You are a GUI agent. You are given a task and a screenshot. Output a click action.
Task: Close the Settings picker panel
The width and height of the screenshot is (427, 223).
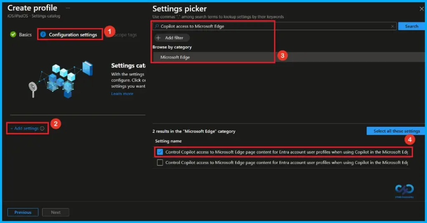click(x=422, y=9)
